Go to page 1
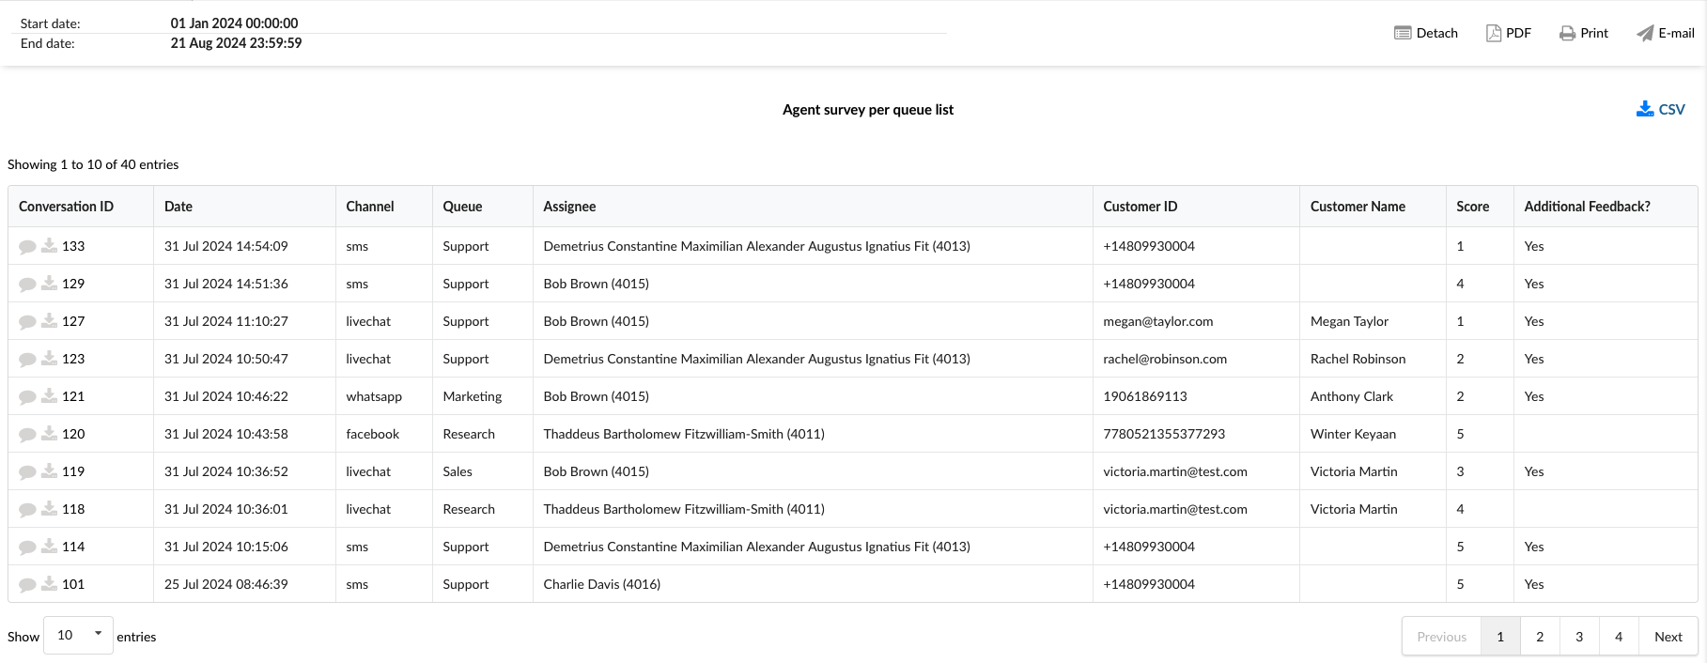This screenshot has height=663, width=1707. pyautogui.click(x=1500, y=636)
